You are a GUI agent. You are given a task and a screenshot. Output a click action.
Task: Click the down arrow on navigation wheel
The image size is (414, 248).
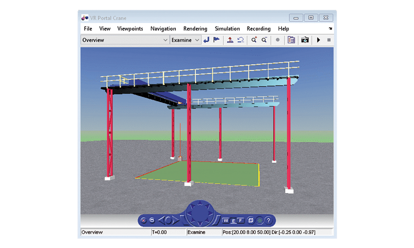click(200, 224)
